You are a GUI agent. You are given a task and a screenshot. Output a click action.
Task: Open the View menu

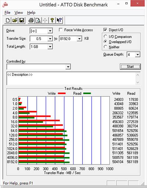tap(19, 13)
